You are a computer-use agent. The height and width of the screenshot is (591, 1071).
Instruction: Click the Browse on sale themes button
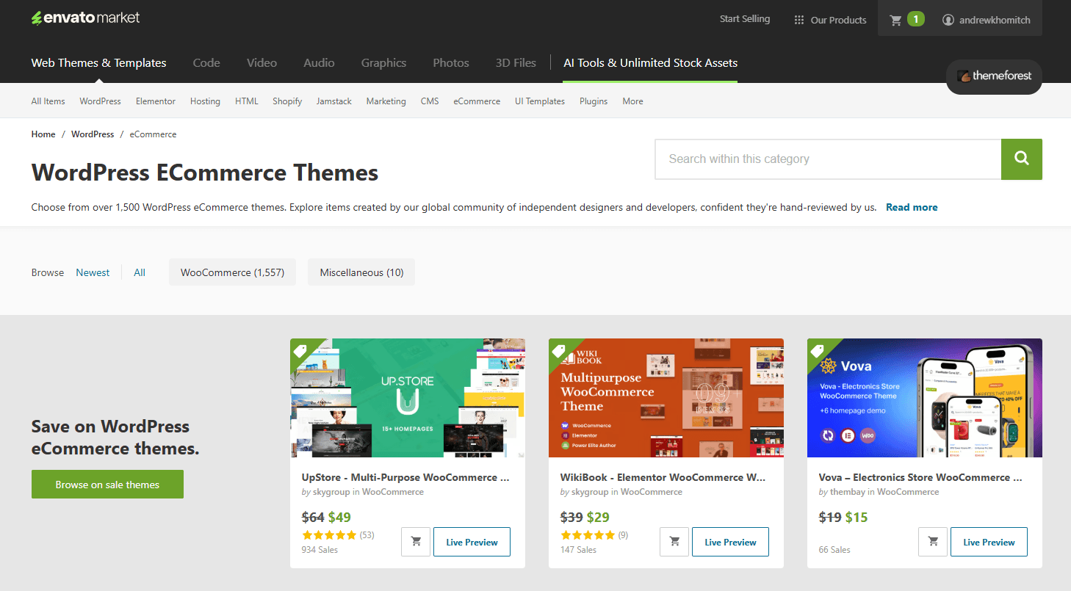[107, 484]
